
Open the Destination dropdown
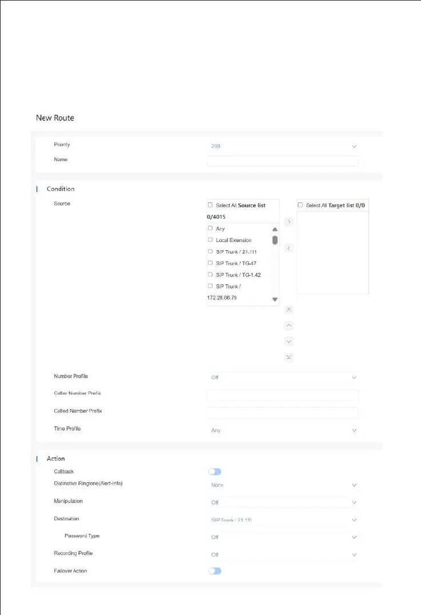283,520
